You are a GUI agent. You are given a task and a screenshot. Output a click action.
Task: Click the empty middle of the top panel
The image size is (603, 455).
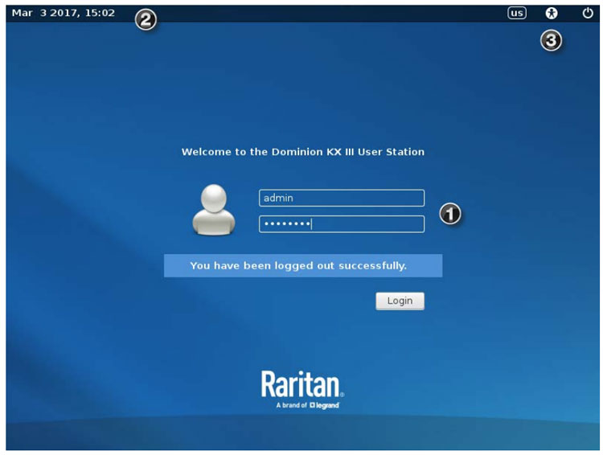[x=322, y=13]
